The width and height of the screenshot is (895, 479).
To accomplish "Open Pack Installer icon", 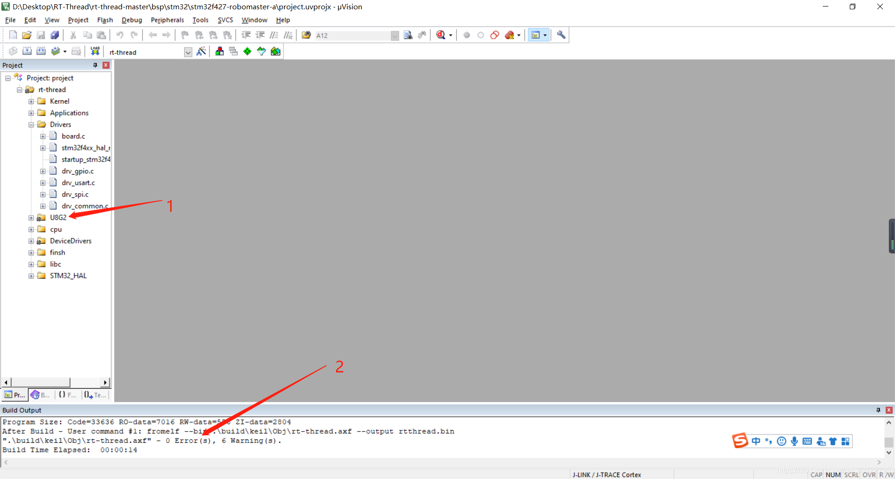I will point(275,51).
